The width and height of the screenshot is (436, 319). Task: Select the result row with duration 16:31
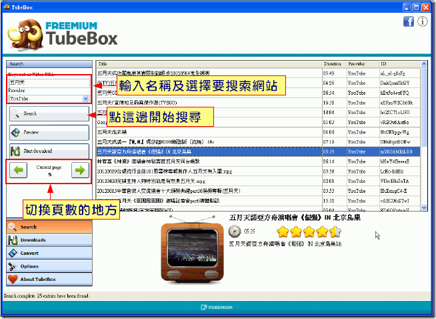(259, 103)
